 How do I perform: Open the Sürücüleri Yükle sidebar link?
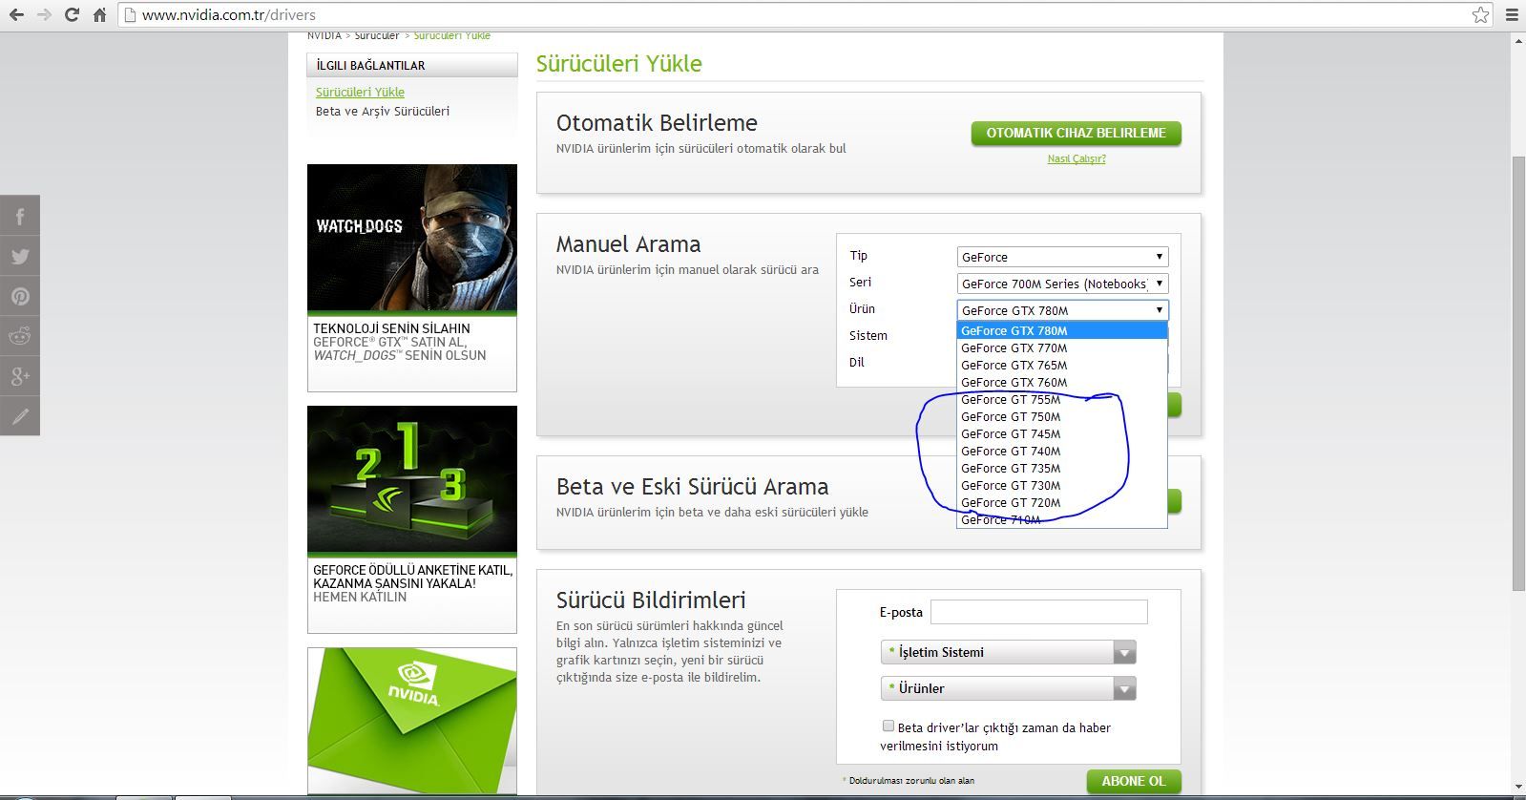[x=360, y=93]
